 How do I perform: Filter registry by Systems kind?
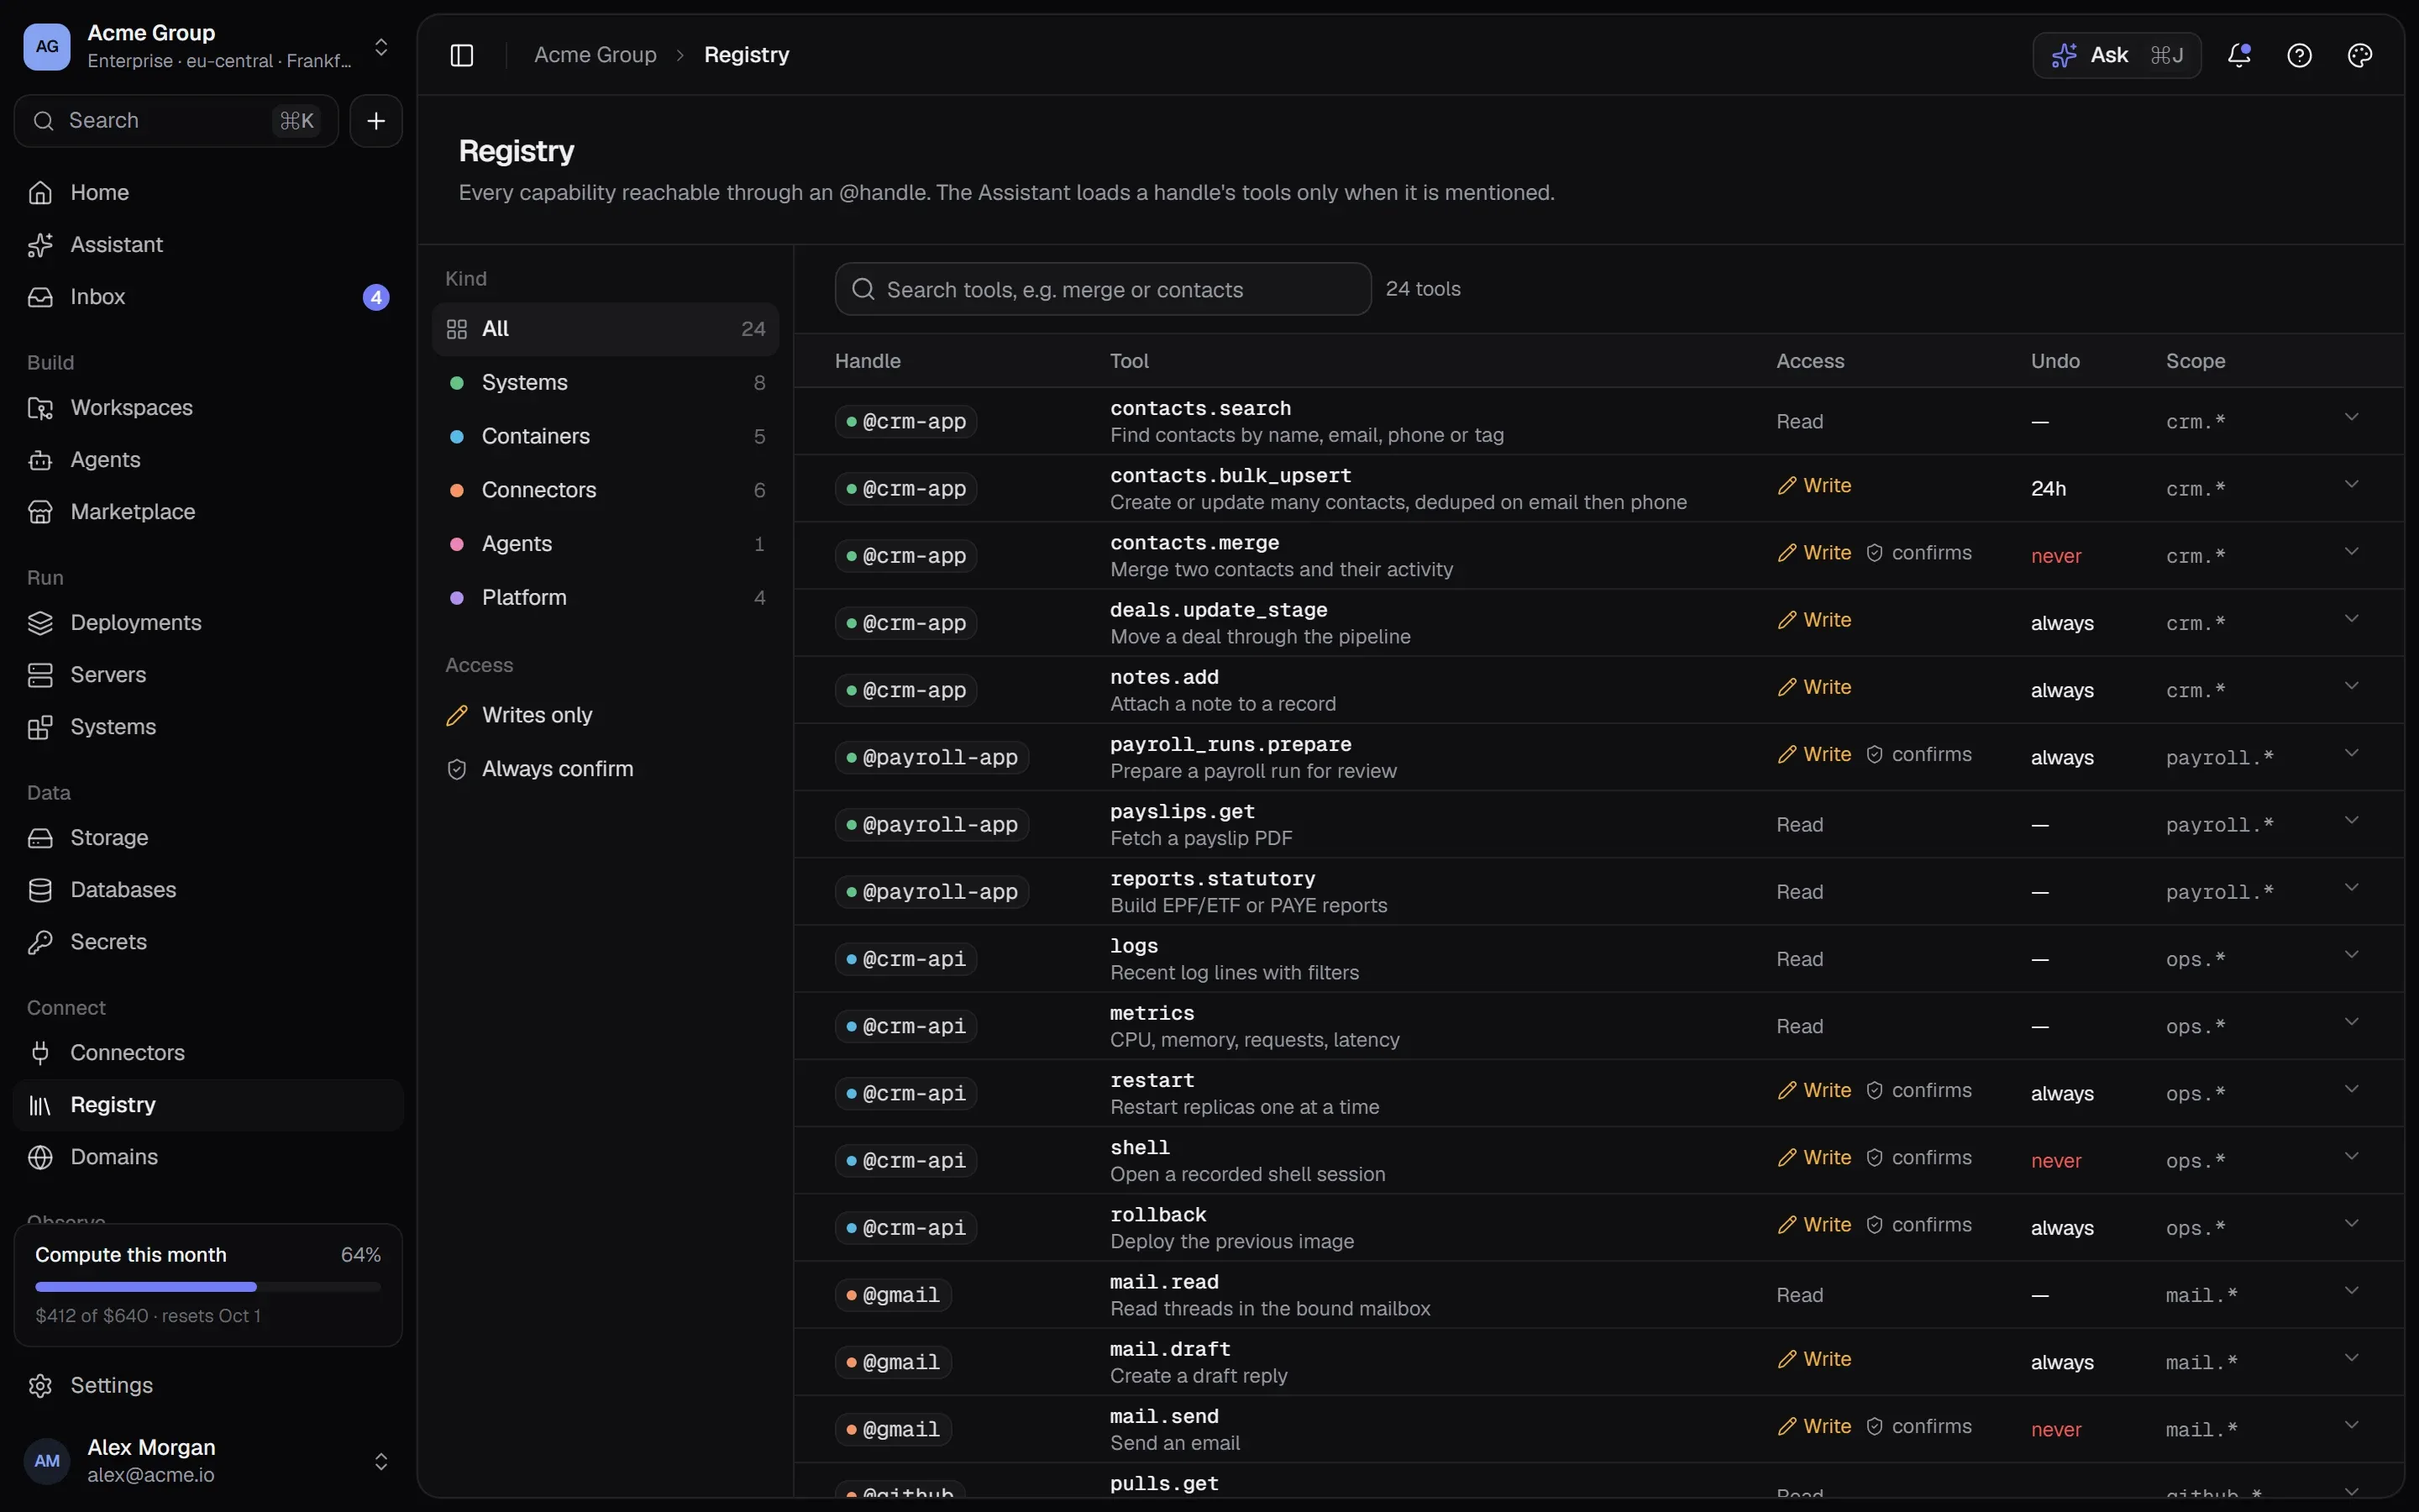606,383
